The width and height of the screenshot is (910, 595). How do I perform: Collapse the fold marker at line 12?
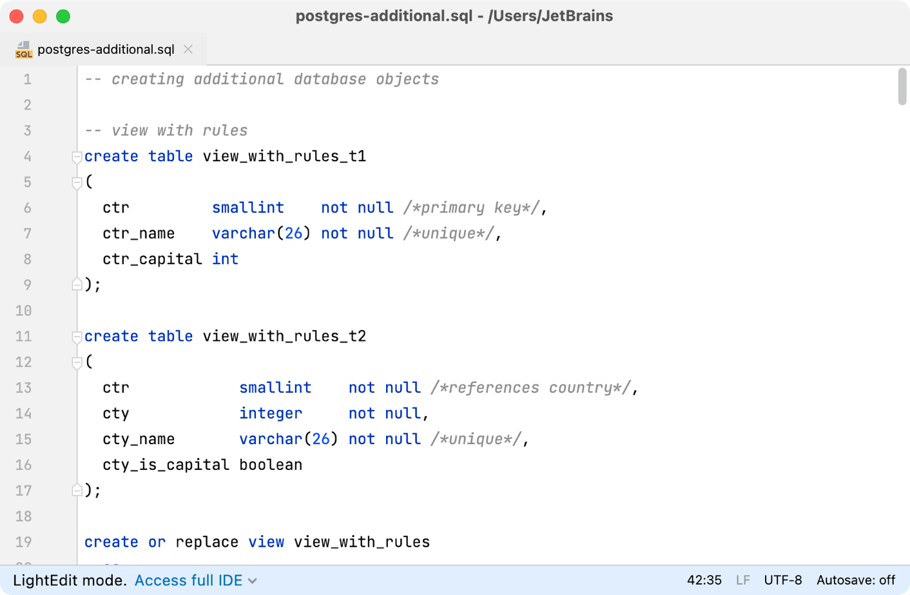[x=77, y=362]
